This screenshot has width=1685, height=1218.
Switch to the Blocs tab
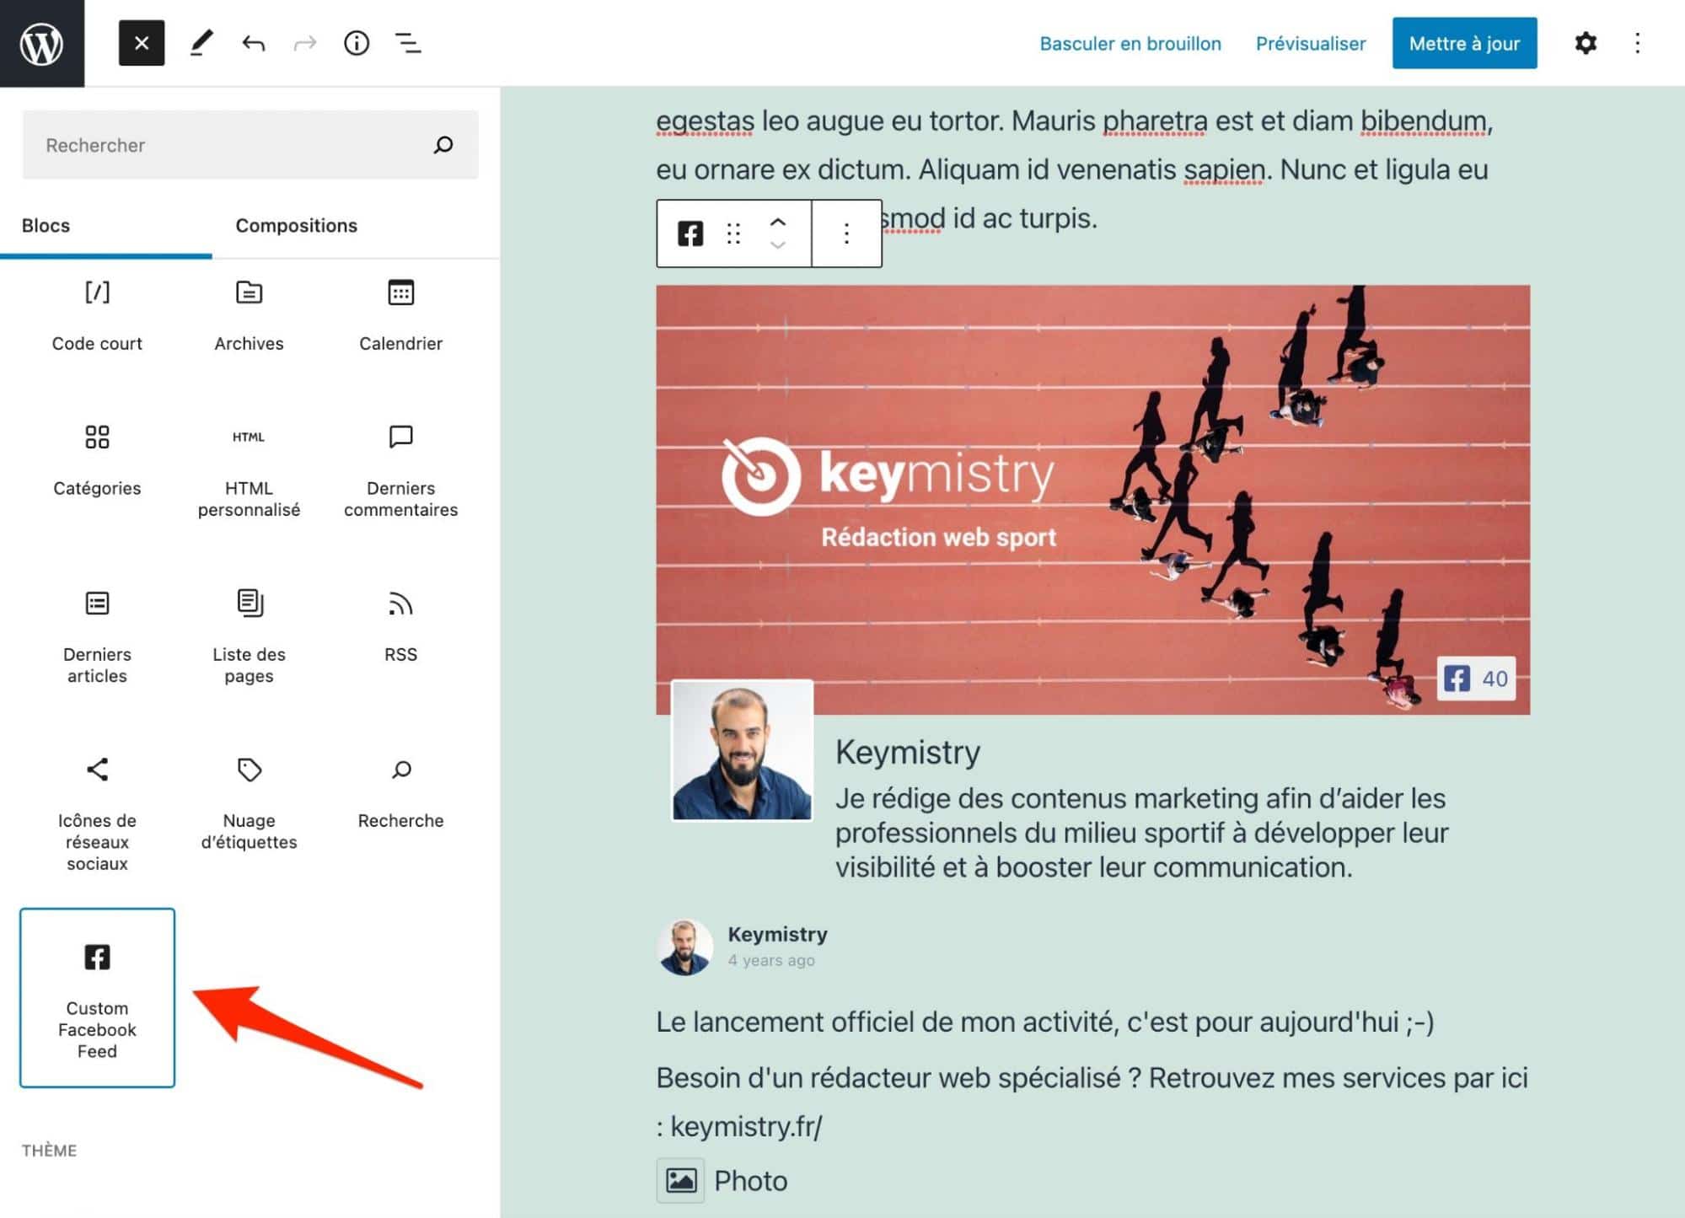(x=46, y=226)
